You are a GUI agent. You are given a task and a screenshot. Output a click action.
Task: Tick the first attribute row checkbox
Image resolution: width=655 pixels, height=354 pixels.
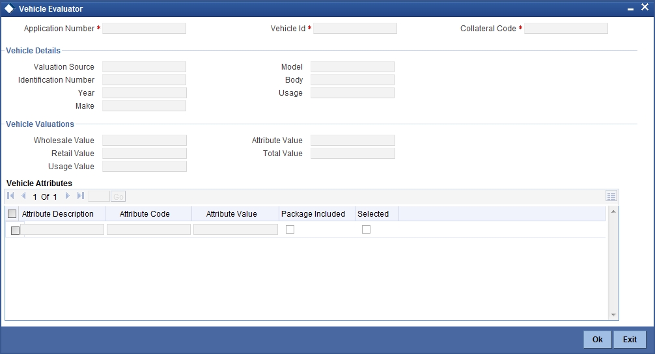(15, 230)
